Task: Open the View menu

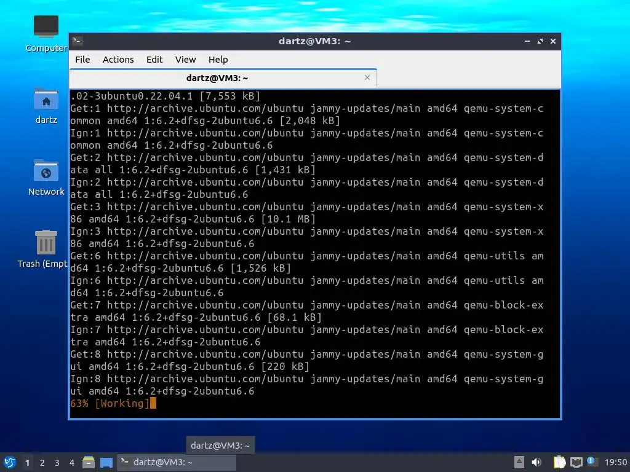Action: pos(185,60)
